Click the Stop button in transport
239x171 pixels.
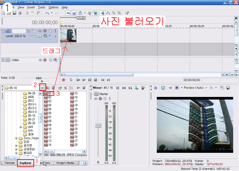(95, 80)
